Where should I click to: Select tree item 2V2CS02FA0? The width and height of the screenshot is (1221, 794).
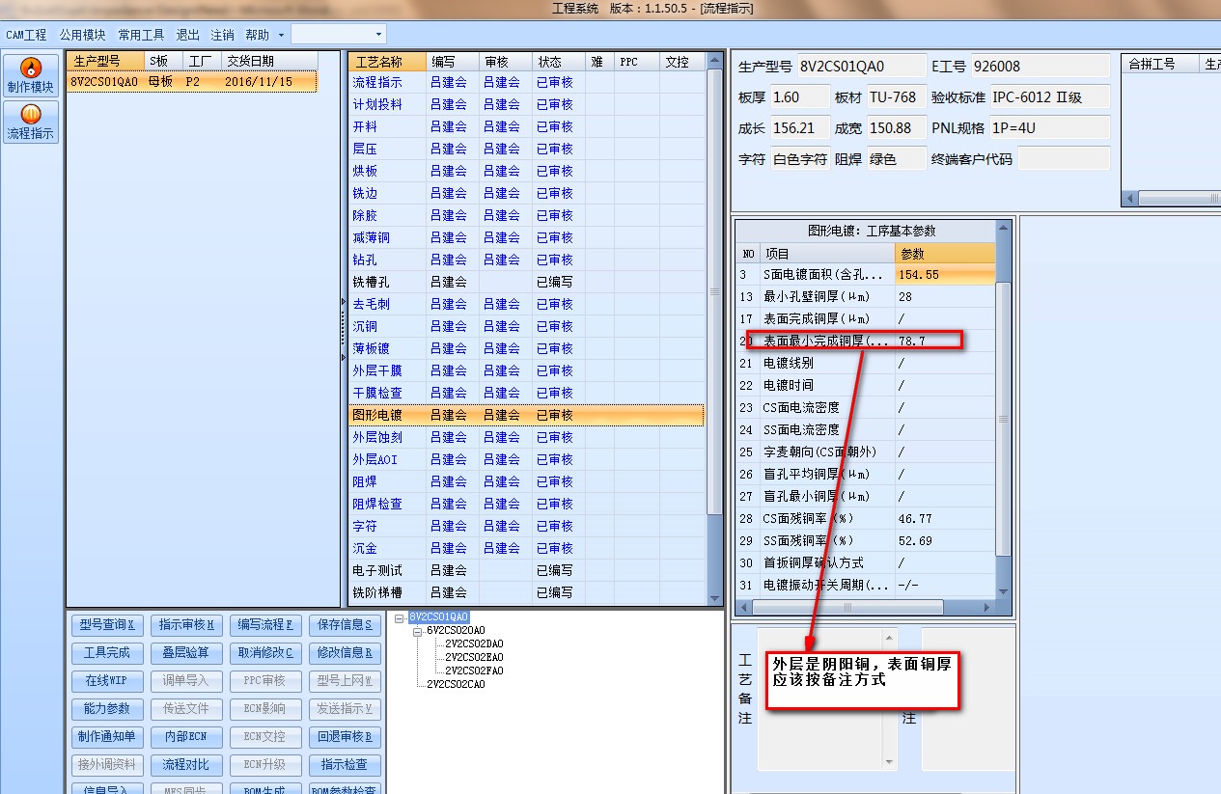[x=474, y=671]
